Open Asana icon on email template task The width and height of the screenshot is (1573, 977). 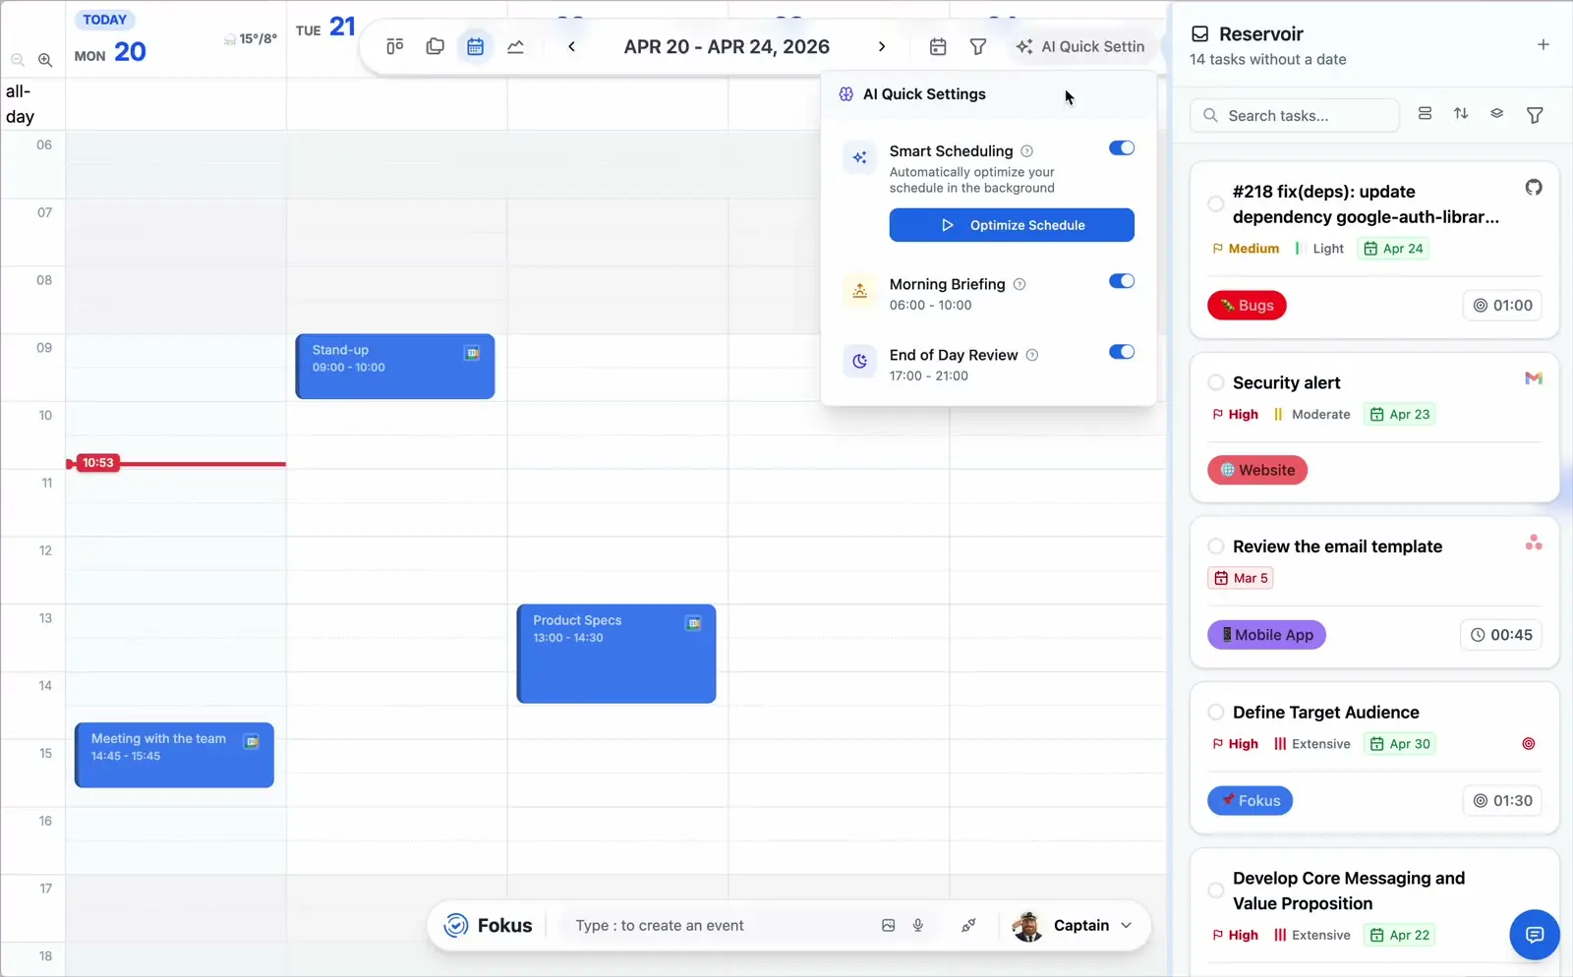pos(1534,543)
